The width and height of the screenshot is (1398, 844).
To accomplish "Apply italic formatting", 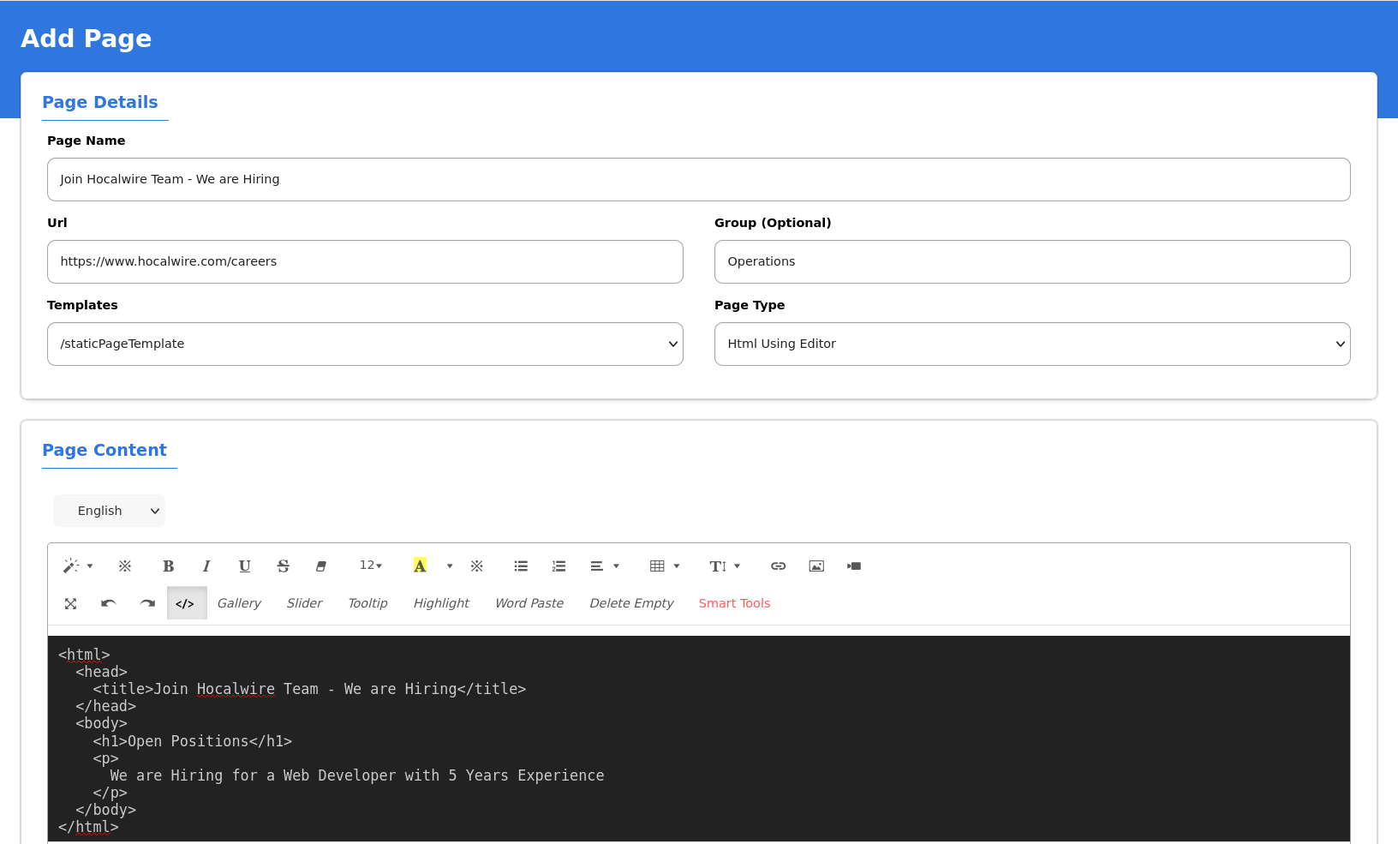I will tap(206, 566).
